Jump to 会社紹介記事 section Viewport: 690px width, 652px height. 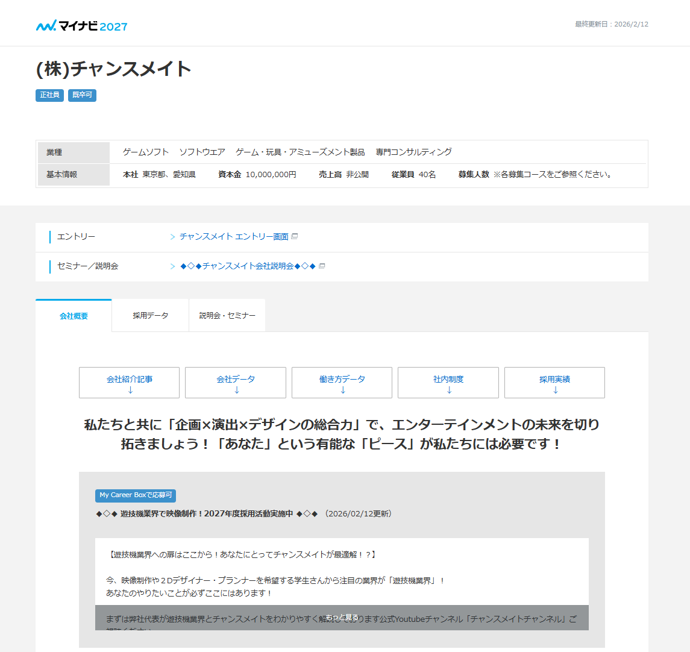pyautogui.click(x=130, y=383)
